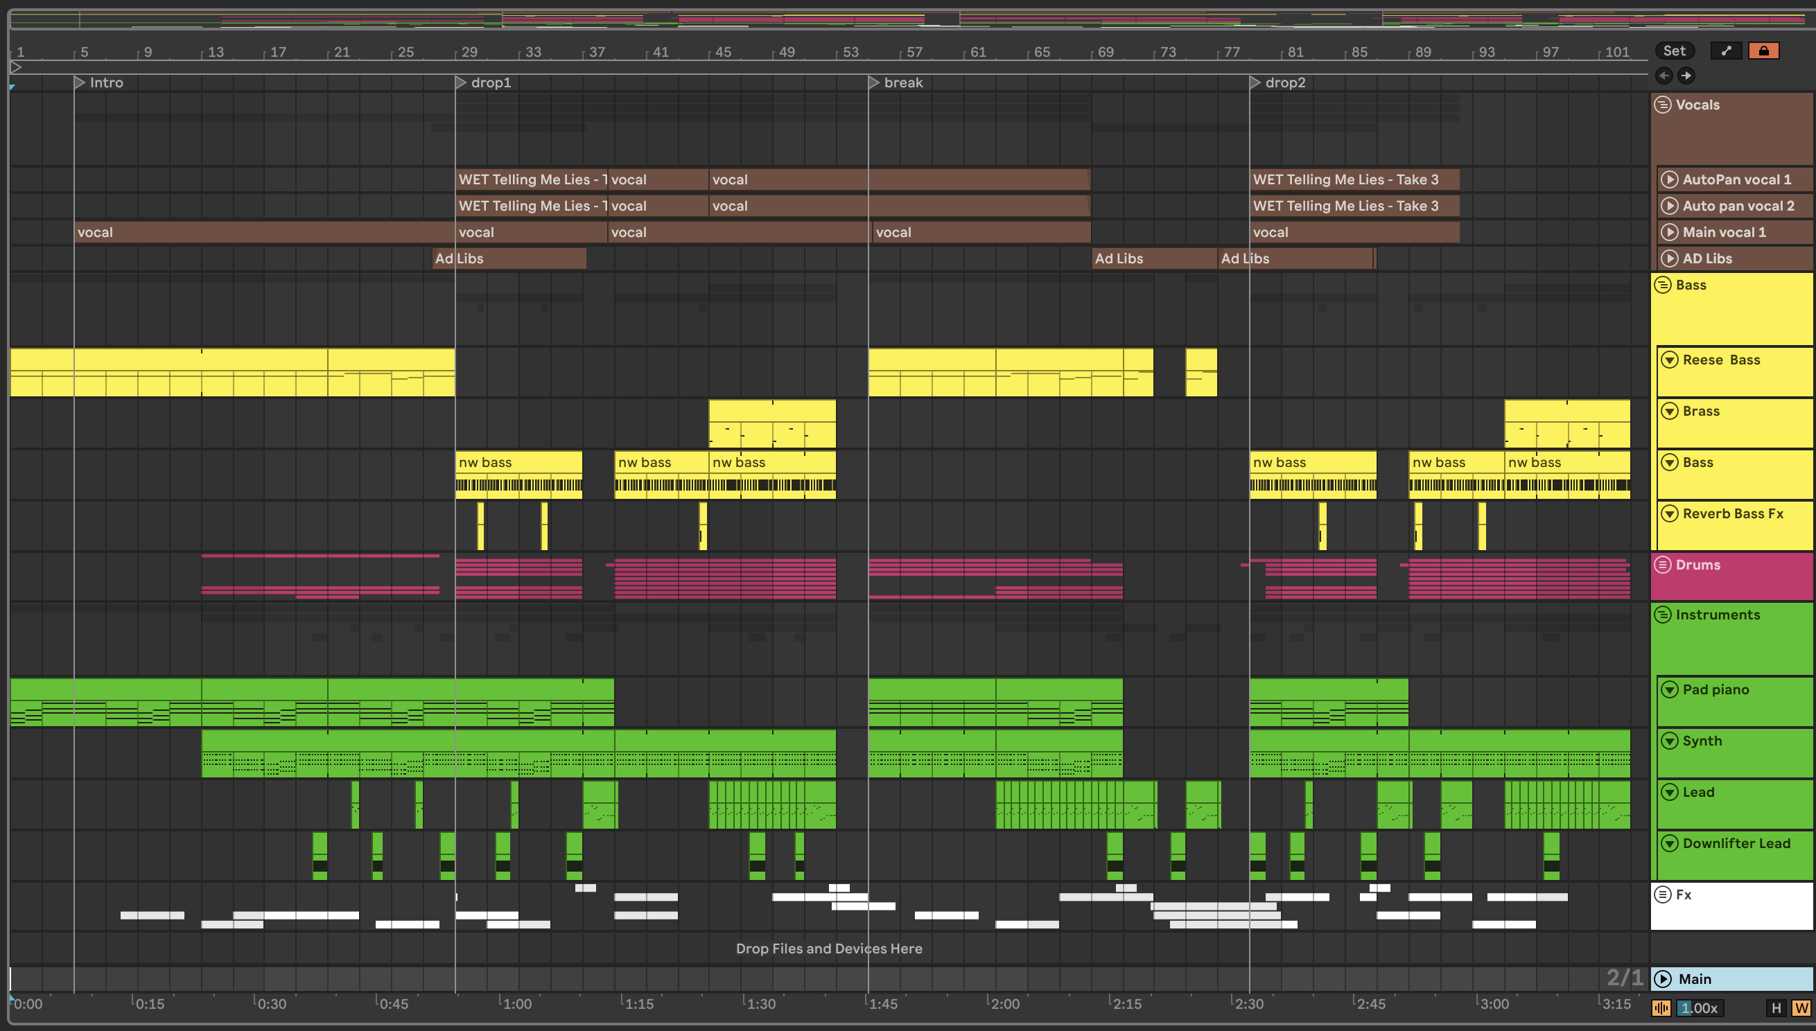The height and width of the screenshot is (1031, 1816).
Task: Click the arrangement overview bar
Action: [x=907, y=19]
